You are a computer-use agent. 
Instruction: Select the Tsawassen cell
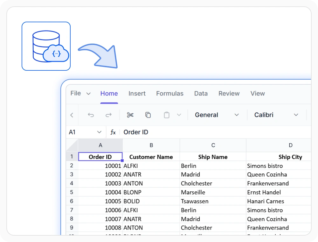pos(213,201)
